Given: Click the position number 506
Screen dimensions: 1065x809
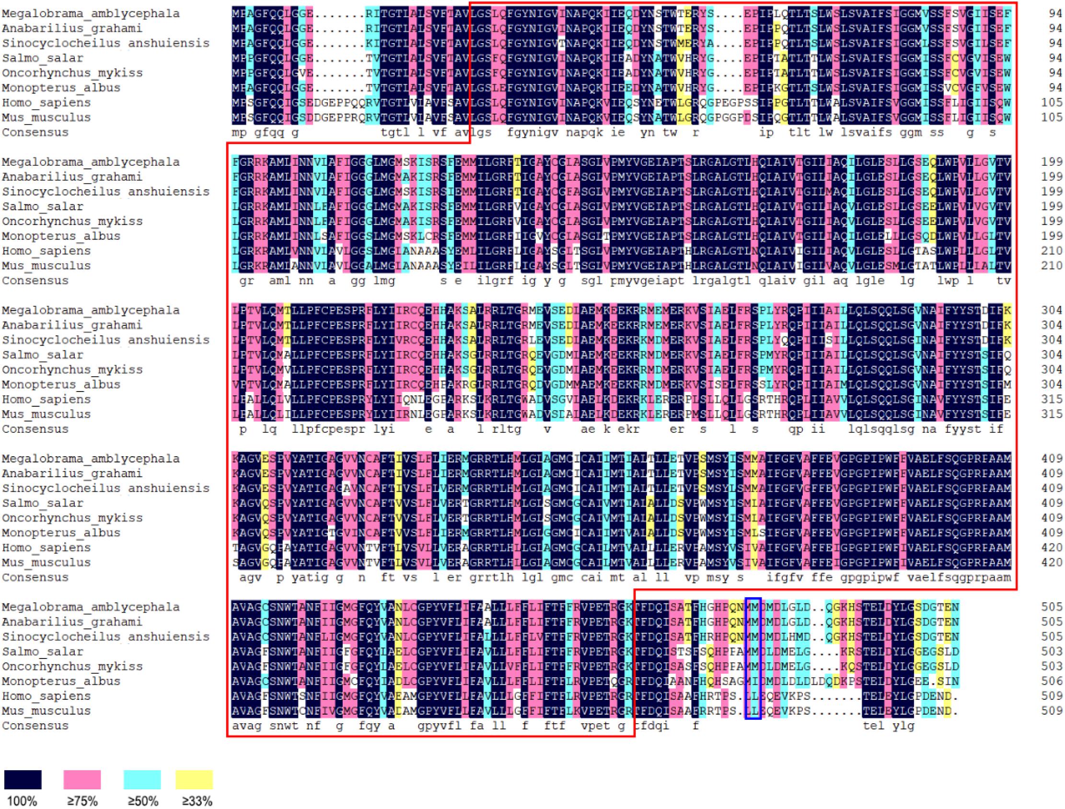Looking at the screenshot, I should click(x=1052, y=682).
